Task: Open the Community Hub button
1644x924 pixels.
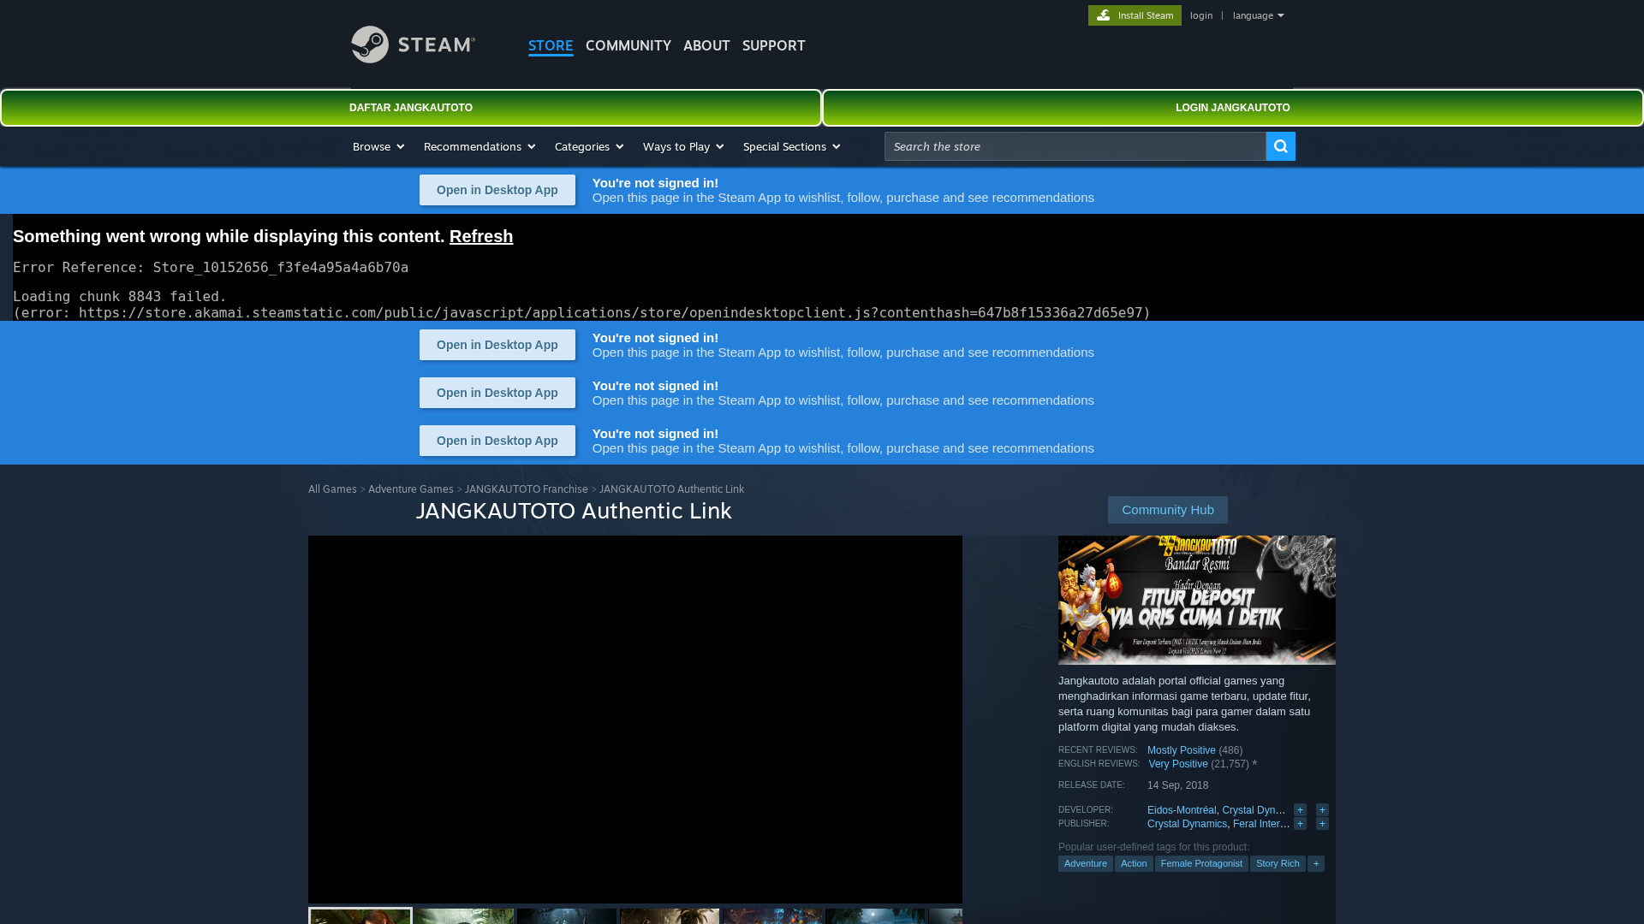Action: click(x=1168, y=510)
